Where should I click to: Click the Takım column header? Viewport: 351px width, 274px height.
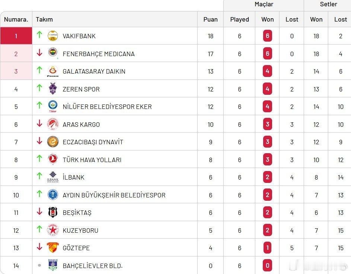[44, 19]
